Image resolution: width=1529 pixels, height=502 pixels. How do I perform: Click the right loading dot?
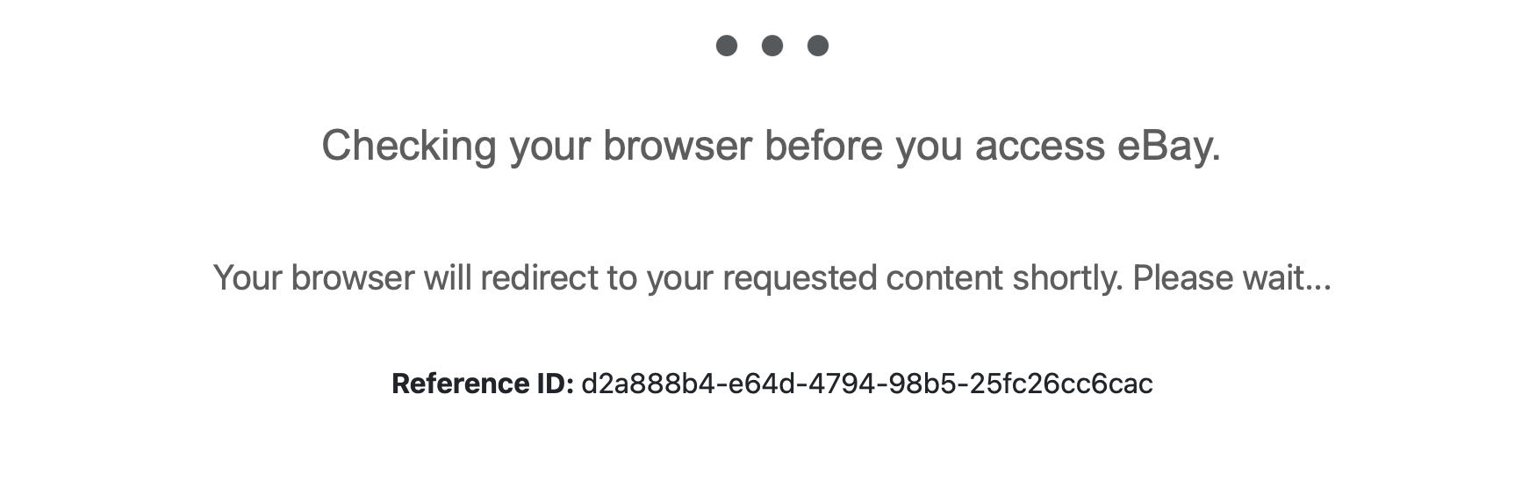[x=818, y=46]
